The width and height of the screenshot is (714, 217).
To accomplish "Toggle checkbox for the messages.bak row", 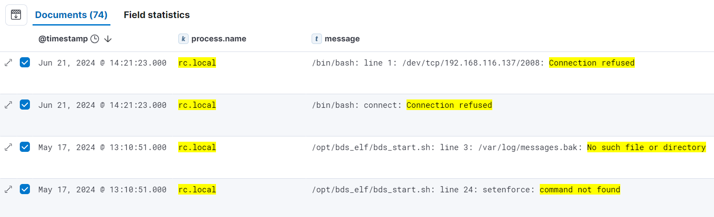I will tap(25, 147).
